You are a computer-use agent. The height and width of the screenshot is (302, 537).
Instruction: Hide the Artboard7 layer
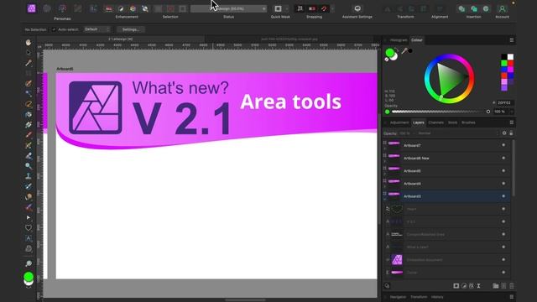pyautogui.click(x=503, y=145)
